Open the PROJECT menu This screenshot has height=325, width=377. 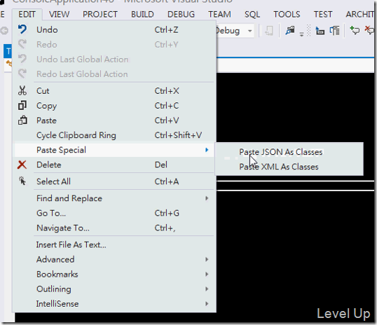coord(100,15)
